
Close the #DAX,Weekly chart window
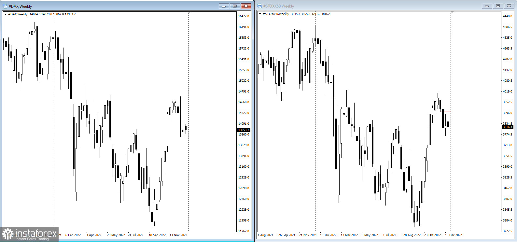click(246, 6)
